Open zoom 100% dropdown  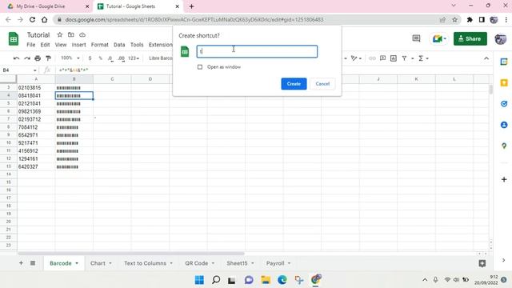70,58
